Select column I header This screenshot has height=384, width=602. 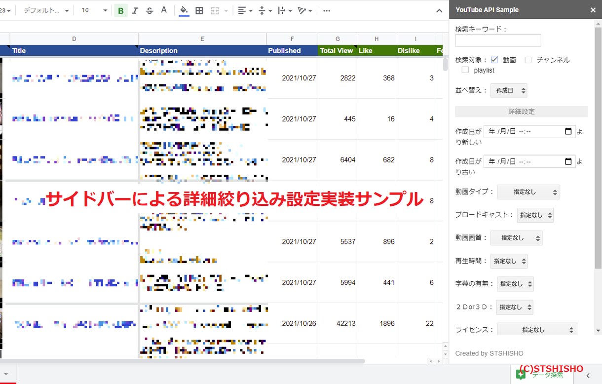415,39
